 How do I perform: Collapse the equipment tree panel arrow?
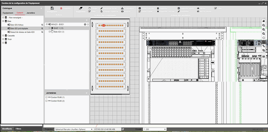click(x=87, y=20)
